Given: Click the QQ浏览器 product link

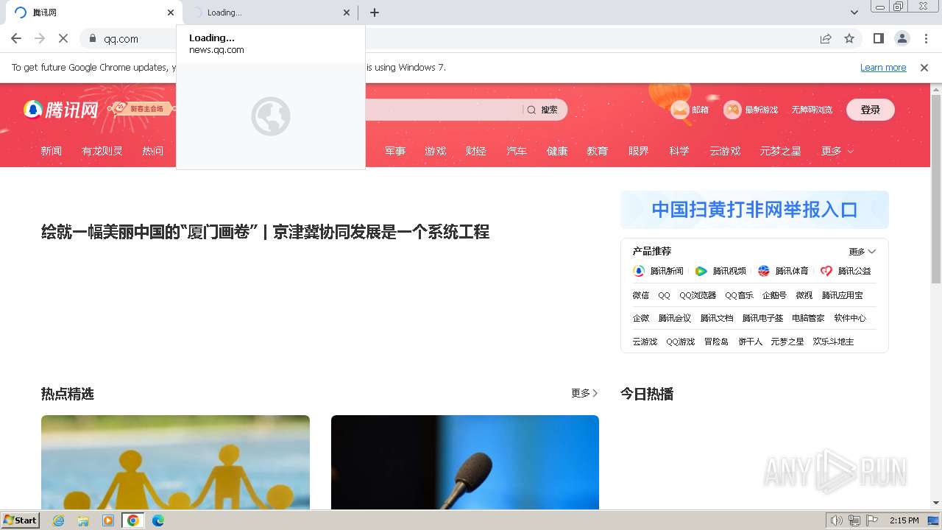Looking at the screenshot, I should [x=698, y=295].
